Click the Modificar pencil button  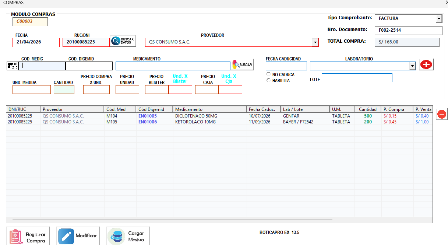coord(78,236)
